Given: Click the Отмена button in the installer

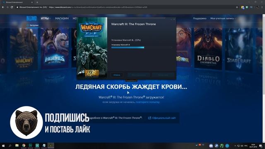Looking at the screenshot, I should [117, 75].
